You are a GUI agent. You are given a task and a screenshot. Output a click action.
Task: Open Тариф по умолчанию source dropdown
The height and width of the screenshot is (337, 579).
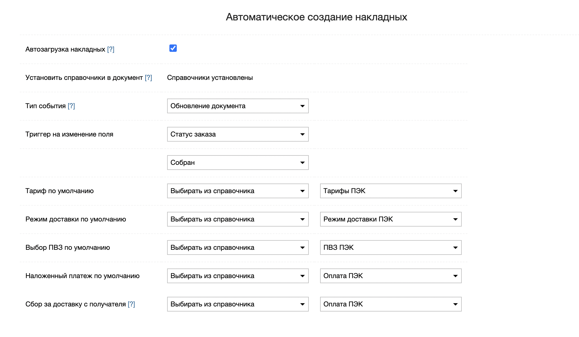pos(238,191)
